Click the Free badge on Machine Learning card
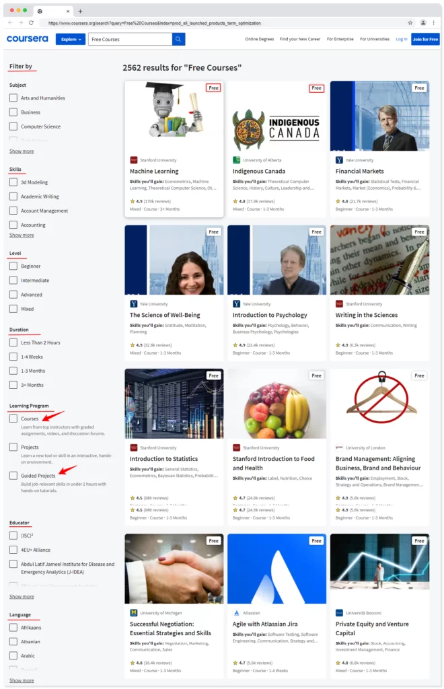This screenshot has width=444, height=689. point(213,88)
